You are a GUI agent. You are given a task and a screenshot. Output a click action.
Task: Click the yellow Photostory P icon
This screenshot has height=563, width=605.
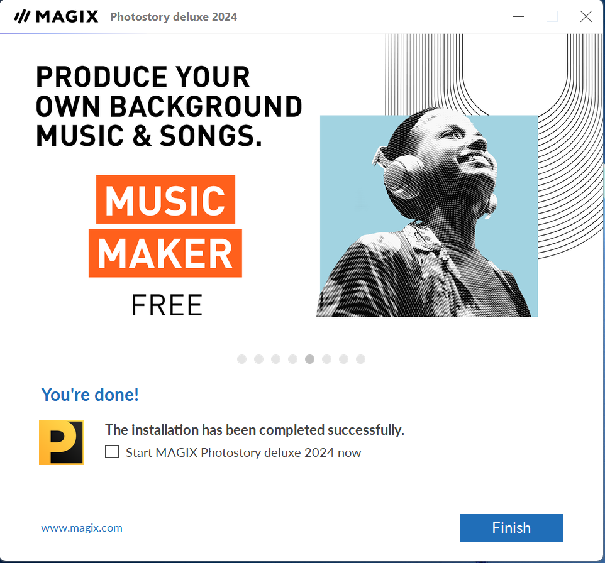tap(62, 442)
